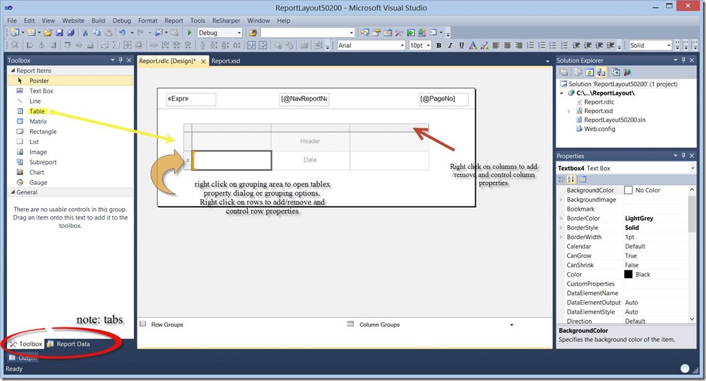706x381 pixels.
Task: Open the 10pt font size dropdown
Action: point(428,45)
